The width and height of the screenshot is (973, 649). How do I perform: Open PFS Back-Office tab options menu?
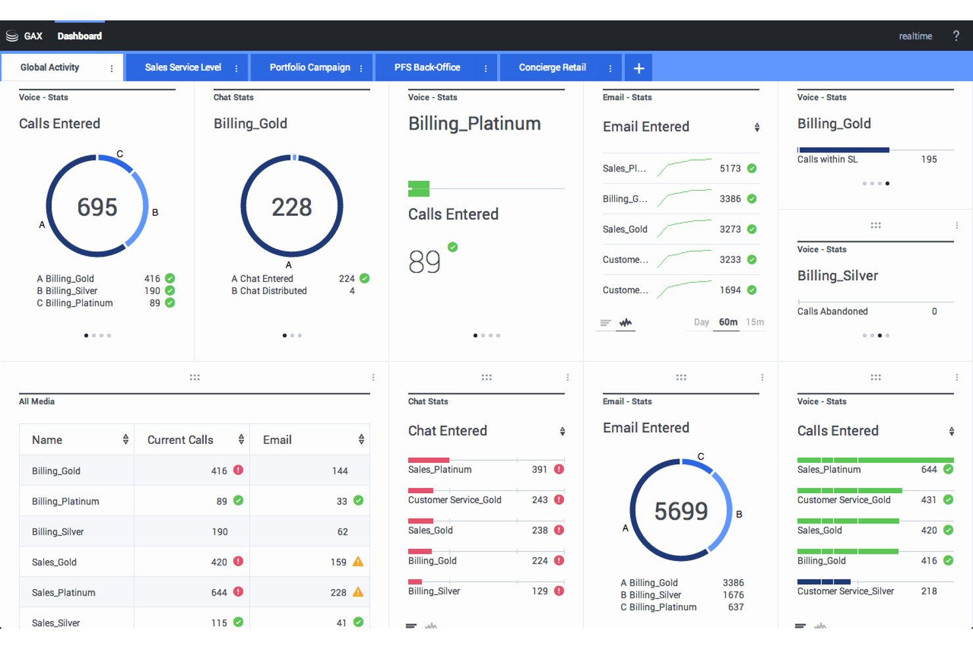[x=486, y=68]
